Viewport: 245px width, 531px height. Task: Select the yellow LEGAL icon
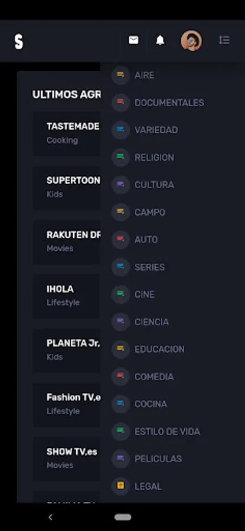[120, 486]
